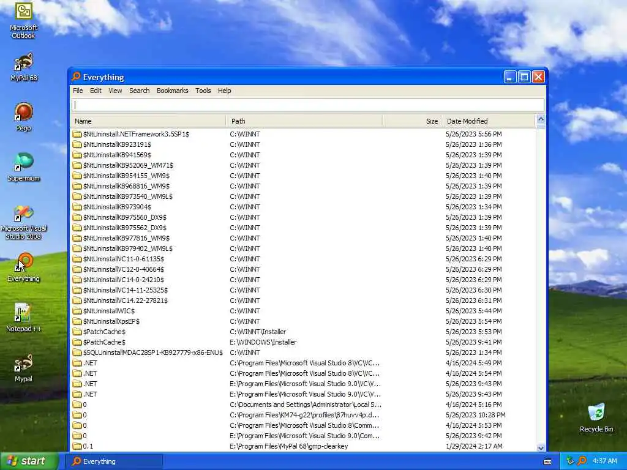Select the $NtUninstallKB975562_DX9$ folder row
This screenshot has width=627, height=470.
[x=302, y=228]
